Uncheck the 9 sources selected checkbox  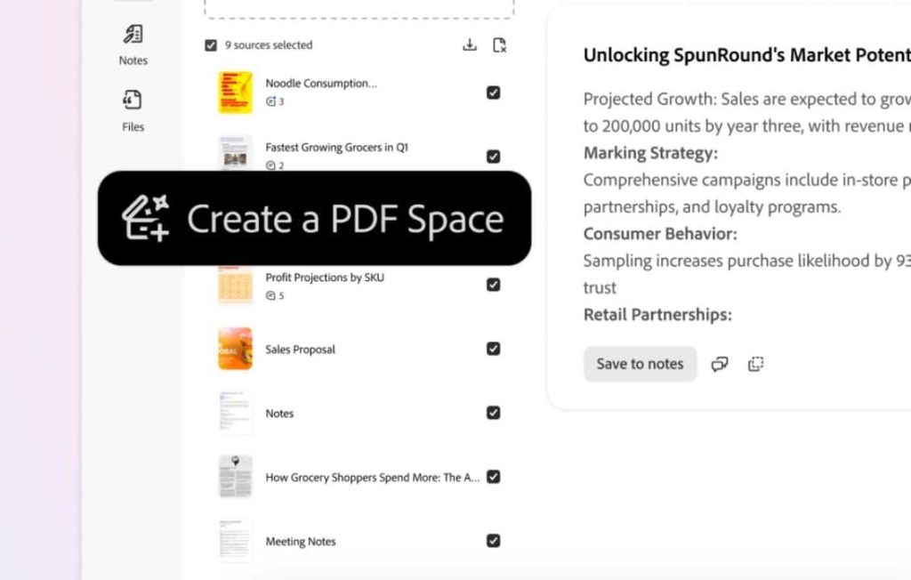pos(211,44)
